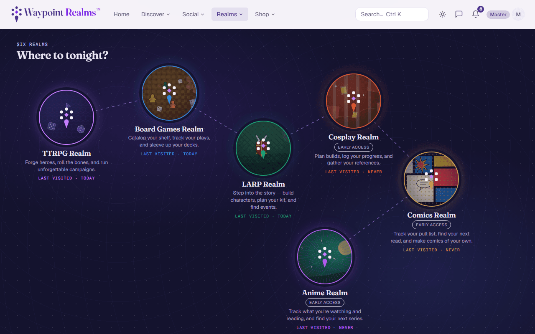Expand the Realms dropdown menu
Image resolution: width=535 pixels, height=334 pixels.
point(230,14)
